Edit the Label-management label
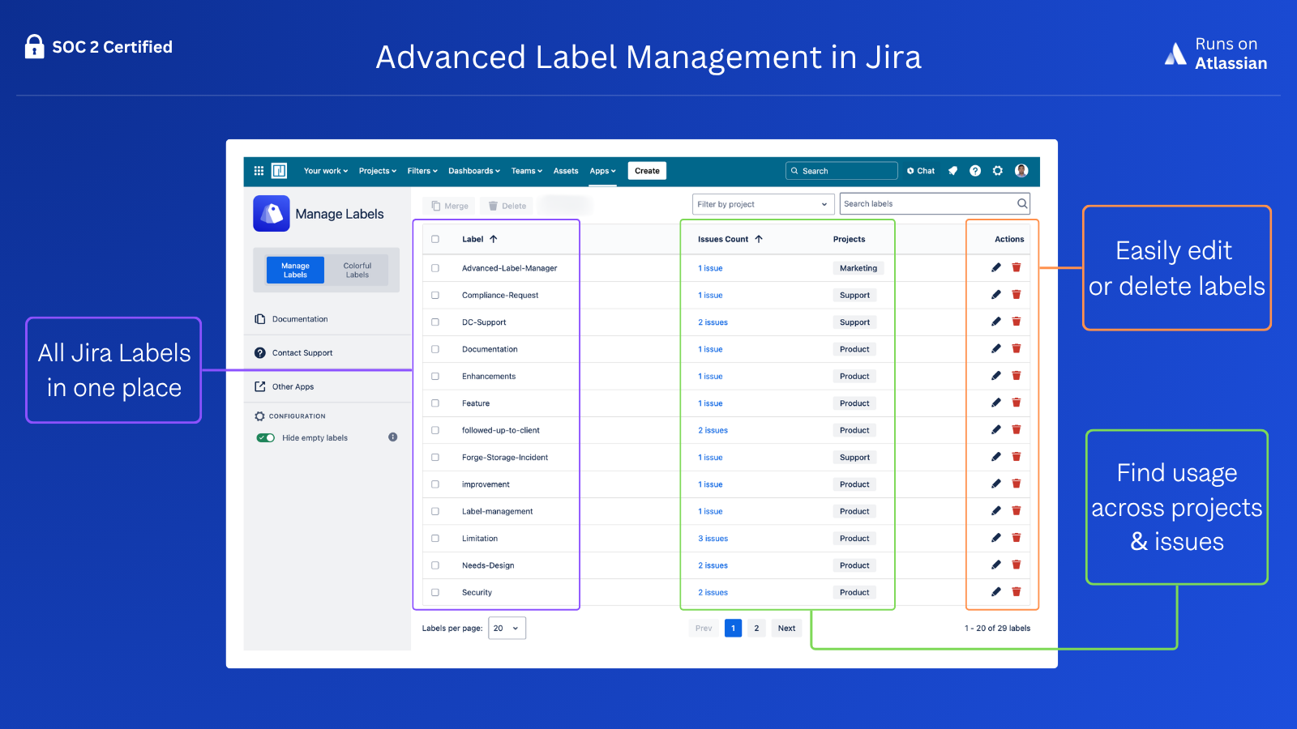The height and width of the screenshot is (729, 1297). 996,511
